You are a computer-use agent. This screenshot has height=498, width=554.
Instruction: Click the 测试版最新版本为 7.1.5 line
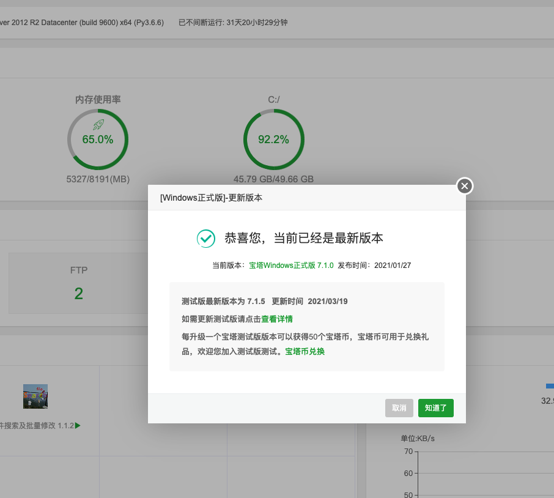pos(265,301)
